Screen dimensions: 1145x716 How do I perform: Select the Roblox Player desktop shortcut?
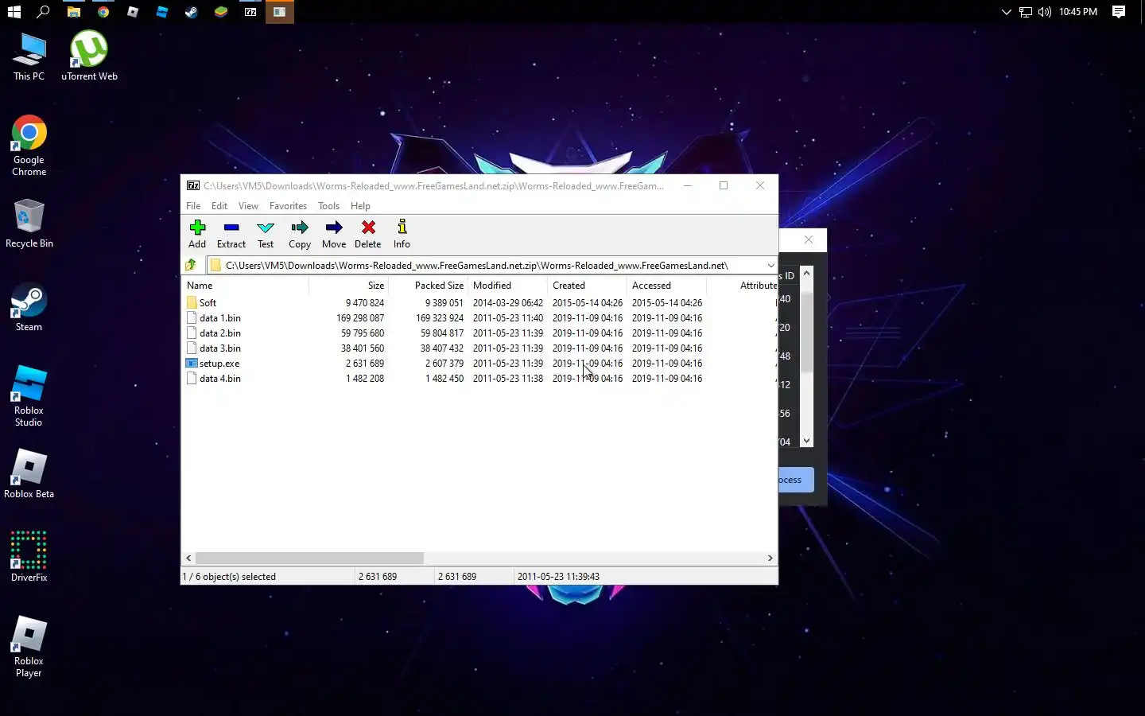(x=29, y=647)
